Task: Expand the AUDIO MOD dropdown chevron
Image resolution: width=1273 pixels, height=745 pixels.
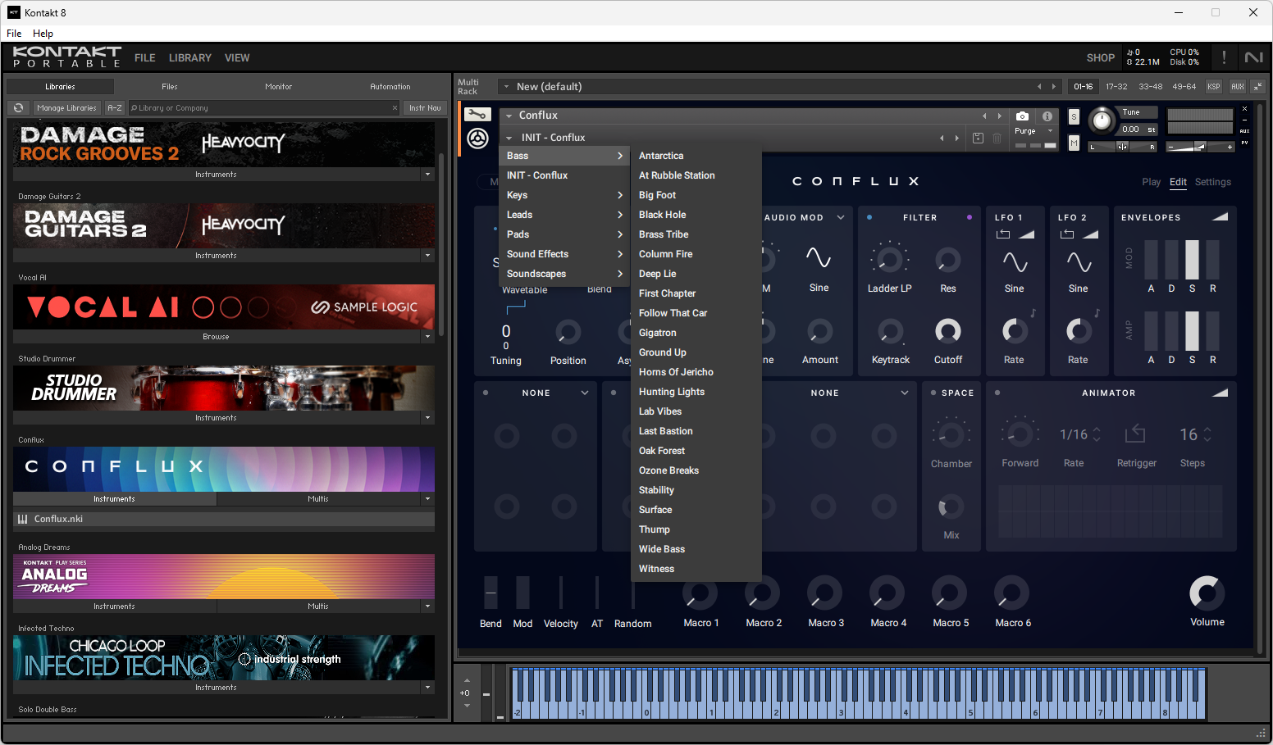Action: 841,218
